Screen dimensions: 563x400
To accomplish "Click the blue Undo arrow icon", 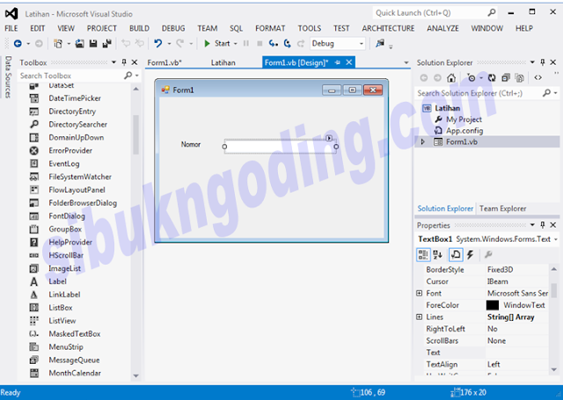I will [157, 44].
